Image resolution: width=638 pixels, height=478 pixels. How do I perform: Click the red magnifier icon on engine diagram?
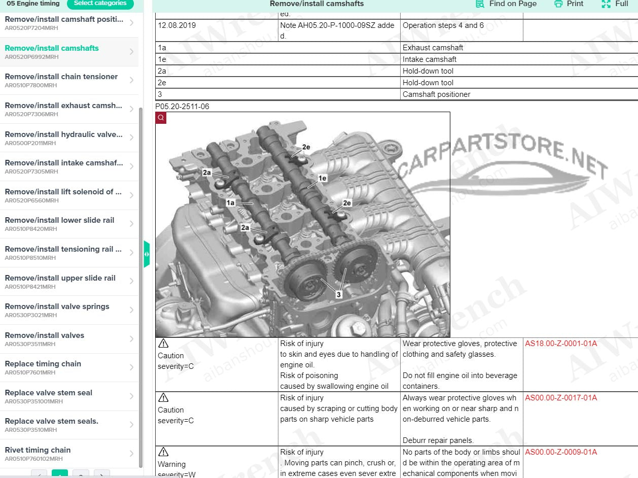[161, 118]
